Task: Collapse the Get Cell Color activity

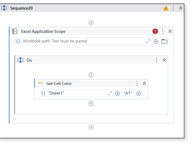Action: 144,83
